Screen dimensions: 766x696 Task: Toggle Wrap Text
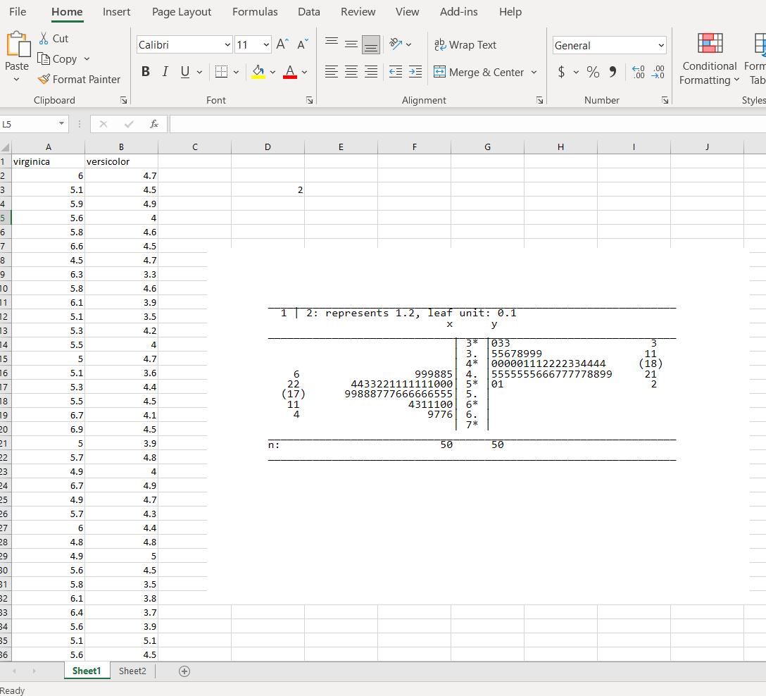click(465, 44)
